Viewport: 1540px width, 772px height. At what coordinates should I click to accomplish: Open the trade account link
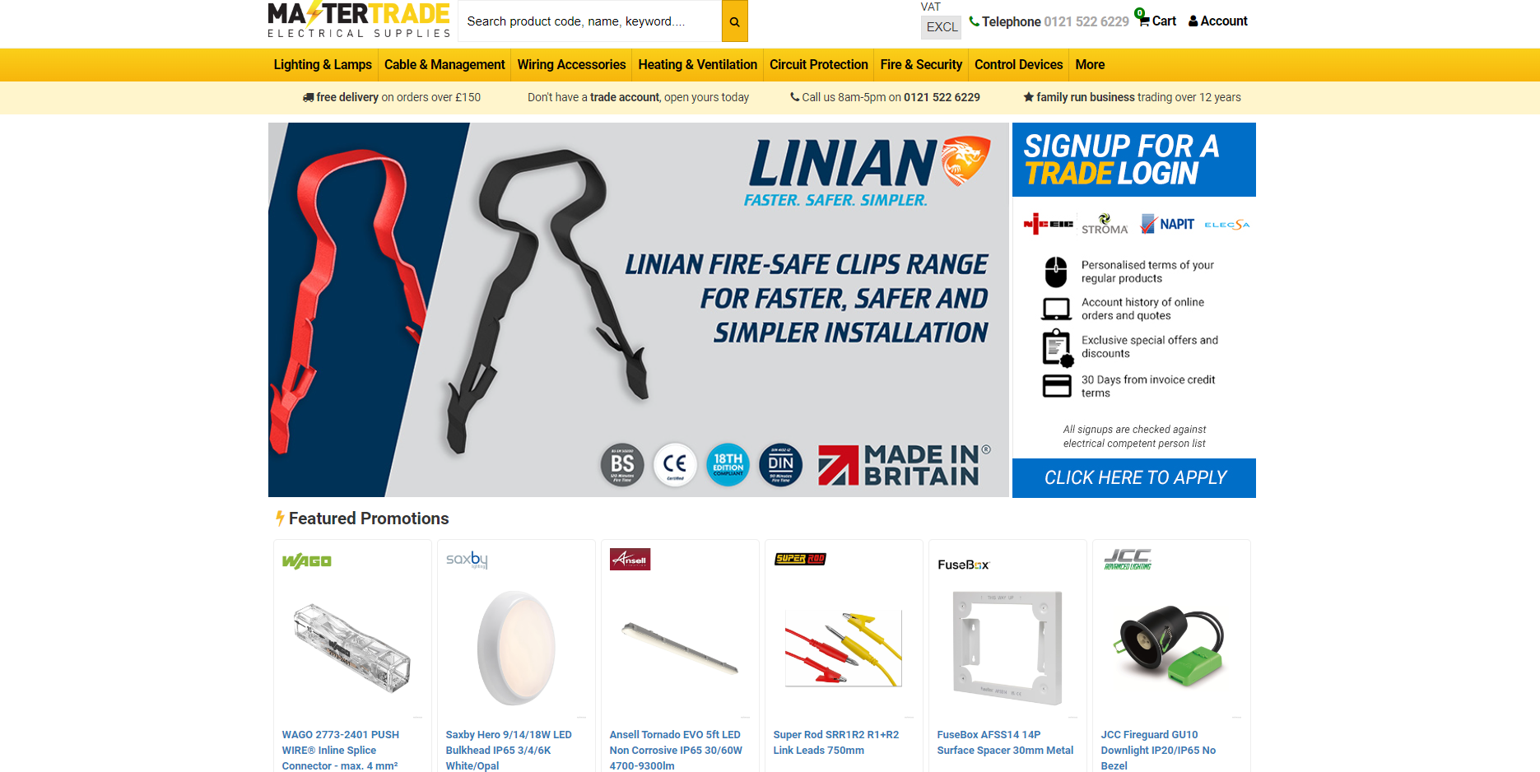coord(625,97)
